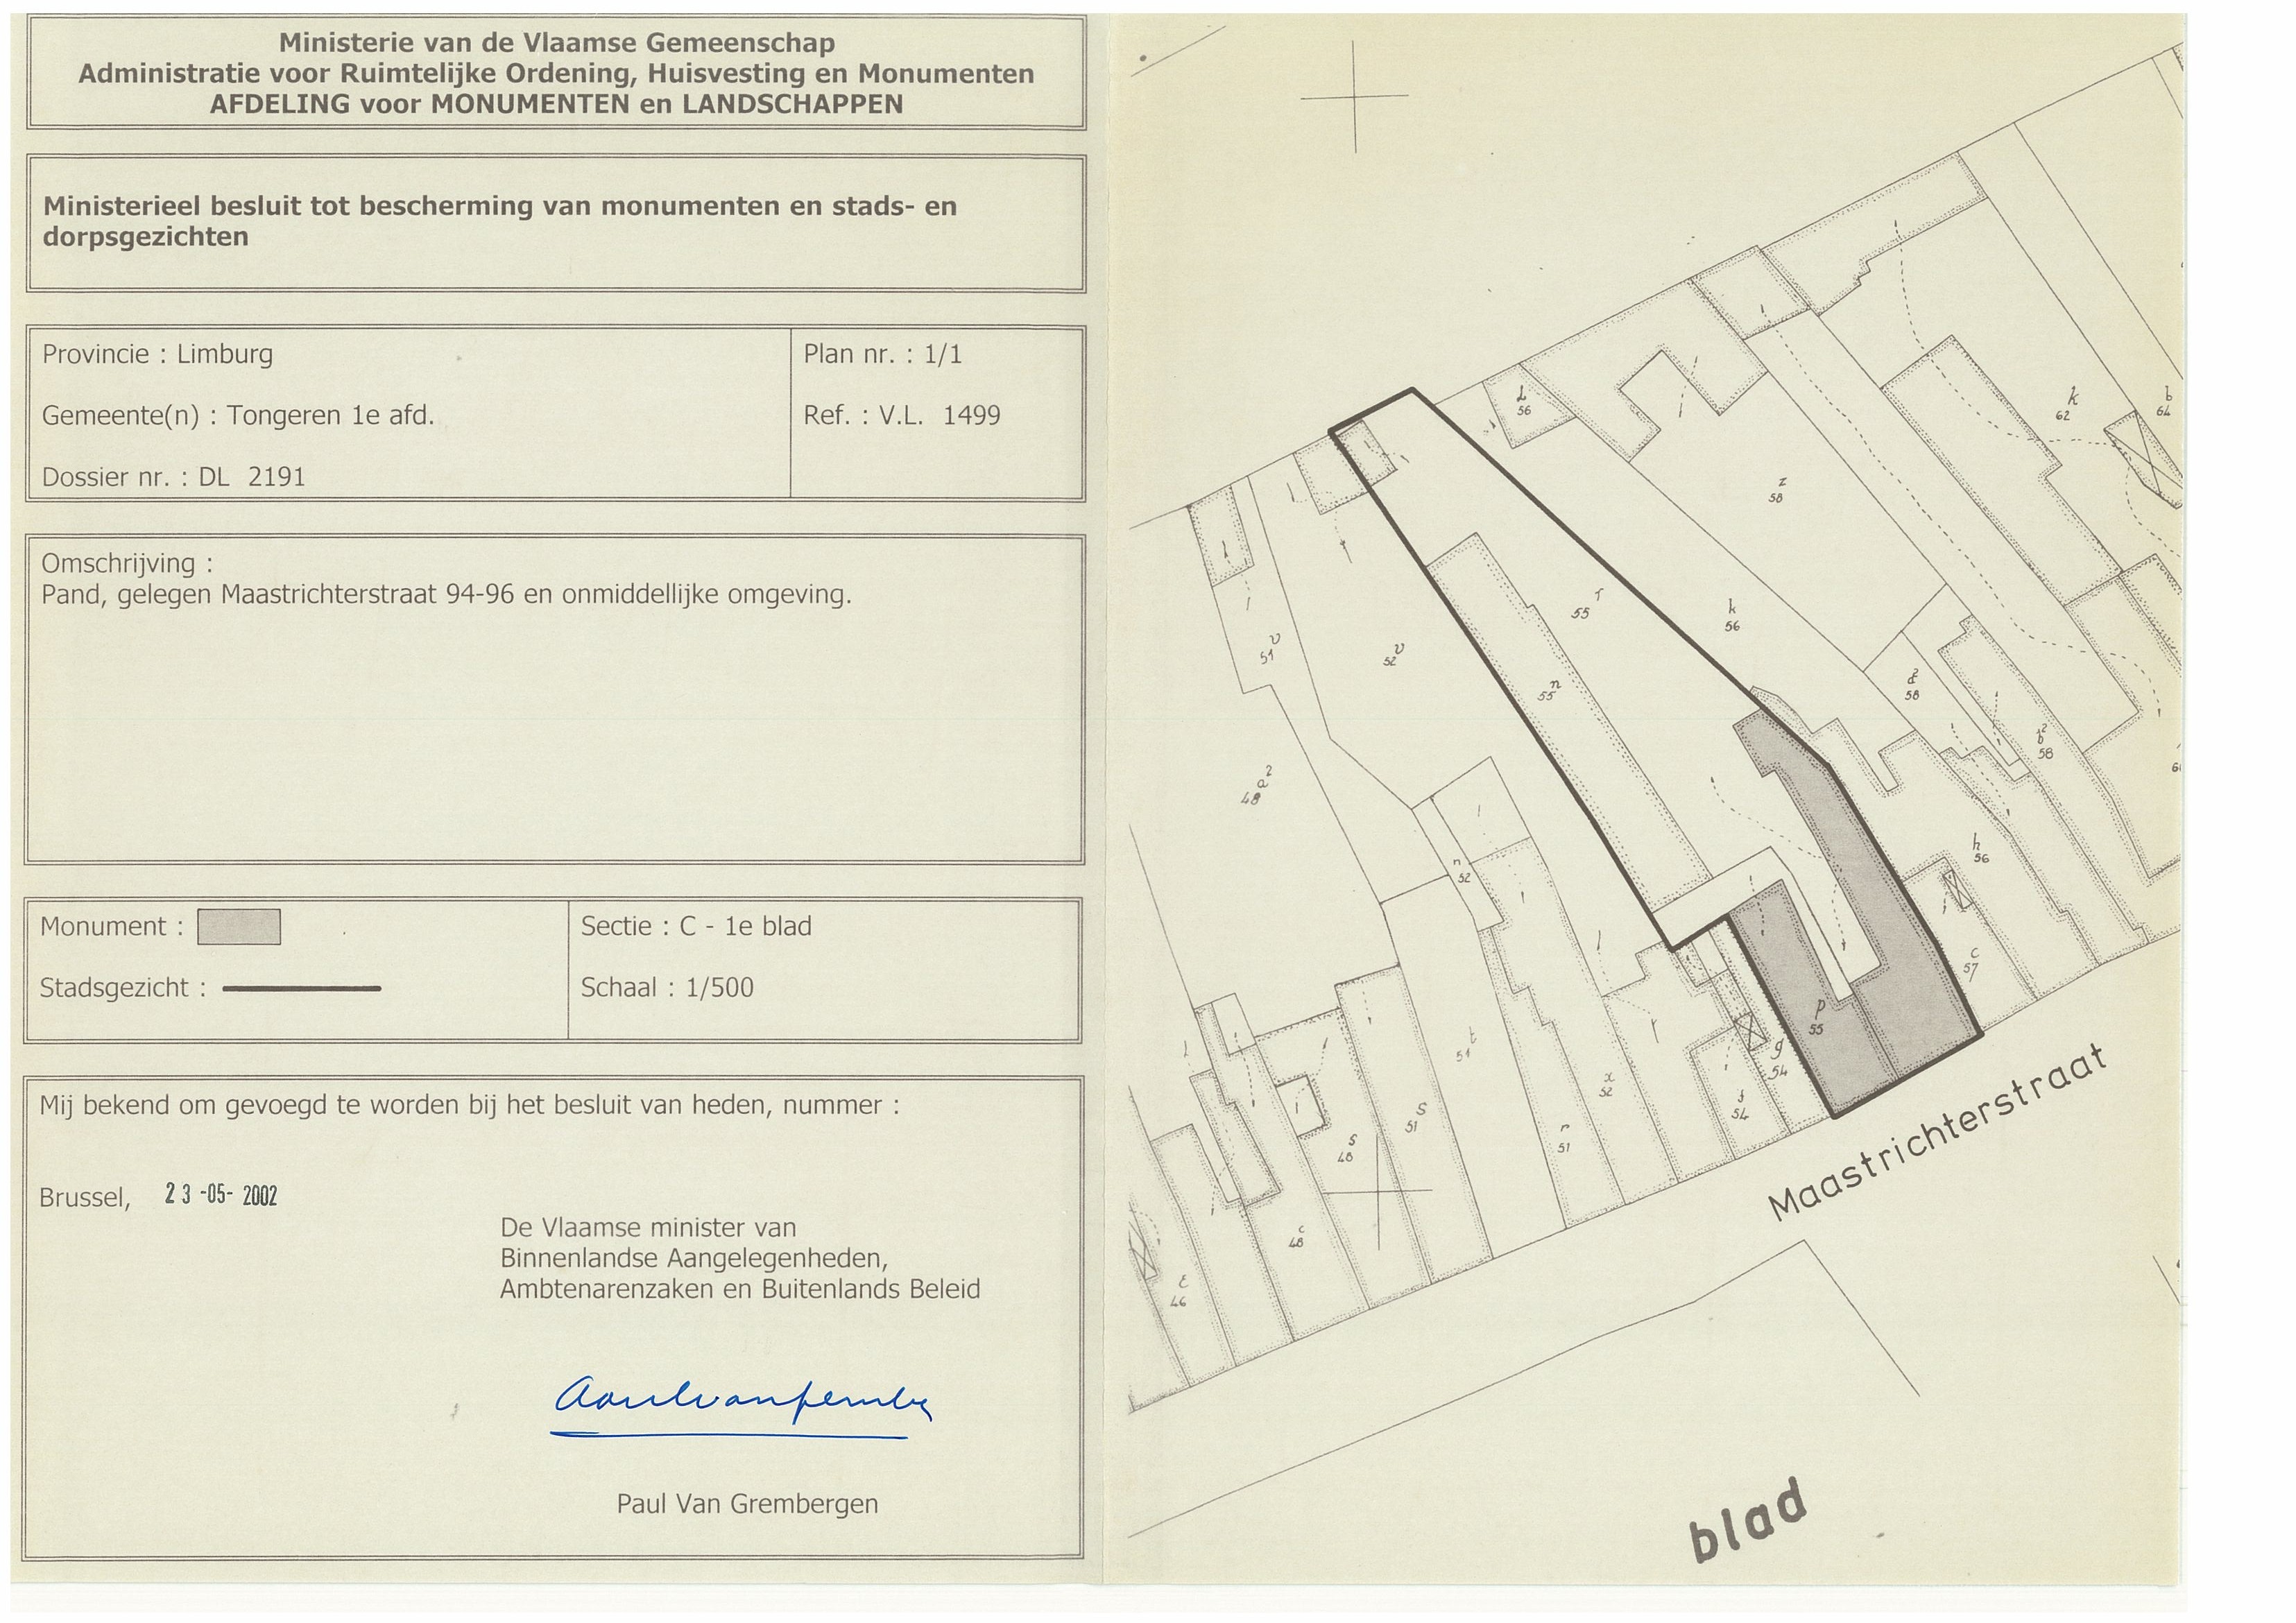Click 'Gemeente(n) : Tongeren 1e afd.' text
This screenshot has height=1623, width=2296.
coord(238,415)
